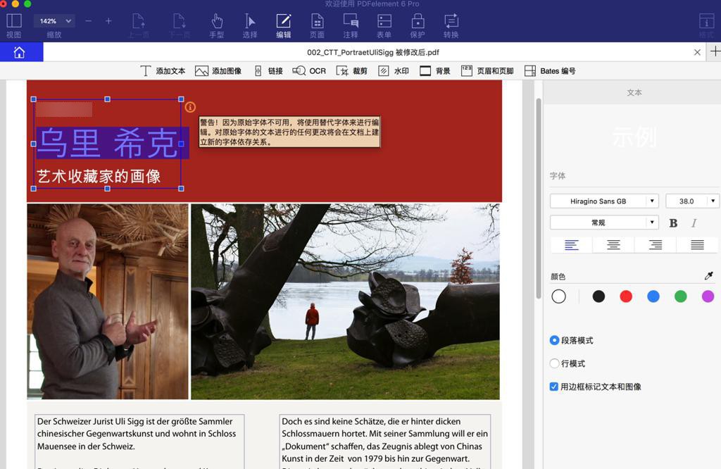Click the Protect lock icon
Image resolution: width=721 pixels, height=469 pixels.
(x=418, y=25)
